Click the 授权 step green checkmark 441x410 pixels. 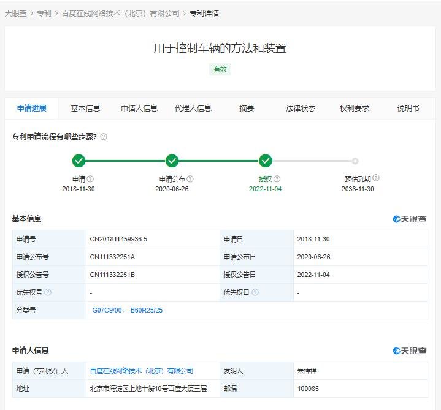pyautogui.click(x=265, y=161)
